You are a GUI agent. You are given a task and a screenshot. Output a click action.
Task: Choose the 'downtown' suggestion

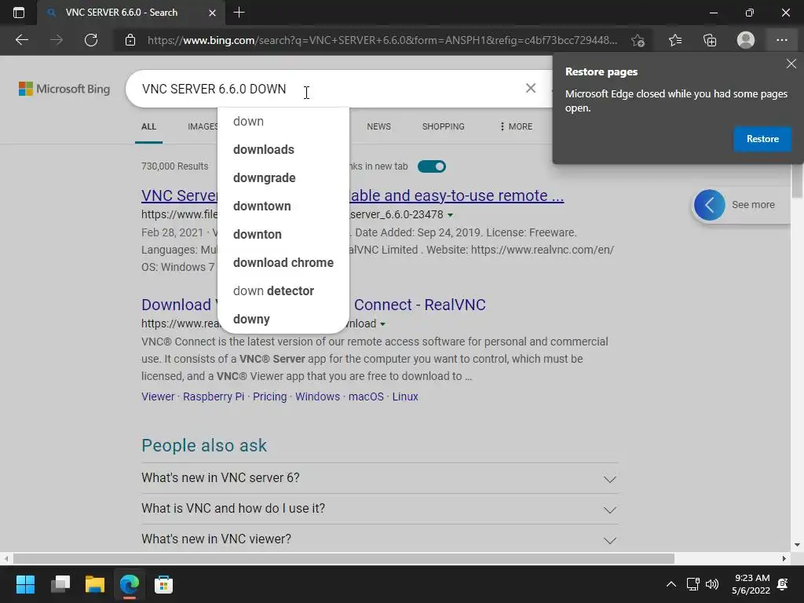click(283, 206)
